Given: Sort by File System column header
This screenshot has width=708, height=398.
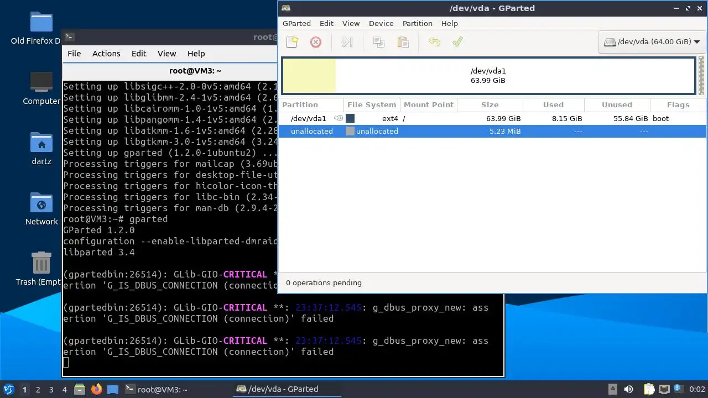Looking at the screenshot, I should (x=372, y=104).
